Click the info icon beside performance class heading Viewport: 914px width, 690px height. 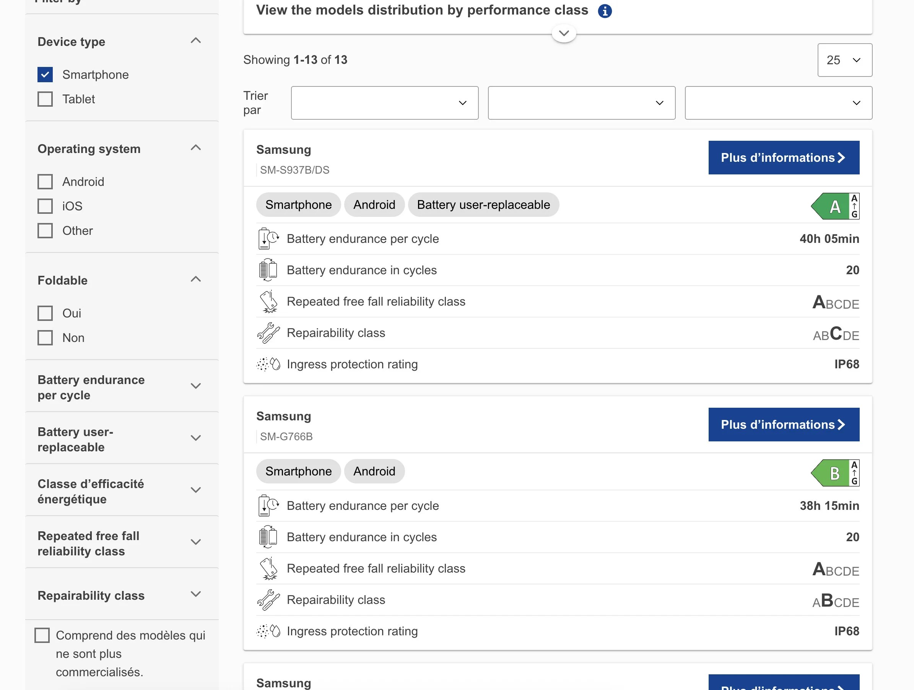pos(605,11)
